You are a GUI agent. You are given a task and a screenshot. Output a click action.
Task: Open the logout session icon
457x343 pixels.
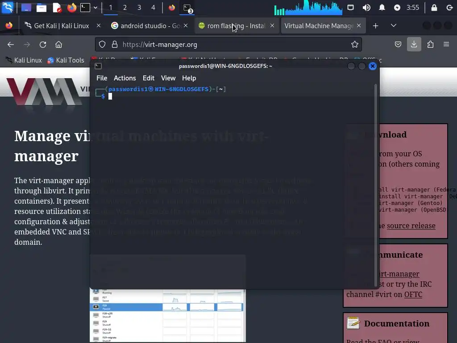click(449, 8)
